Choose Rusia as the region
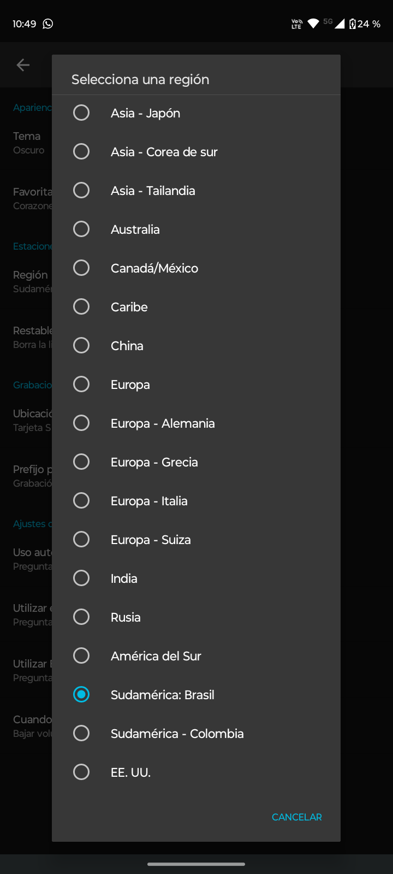Image resolution: width=393 pixels, height=874 pixels. [x=81, y=617]
